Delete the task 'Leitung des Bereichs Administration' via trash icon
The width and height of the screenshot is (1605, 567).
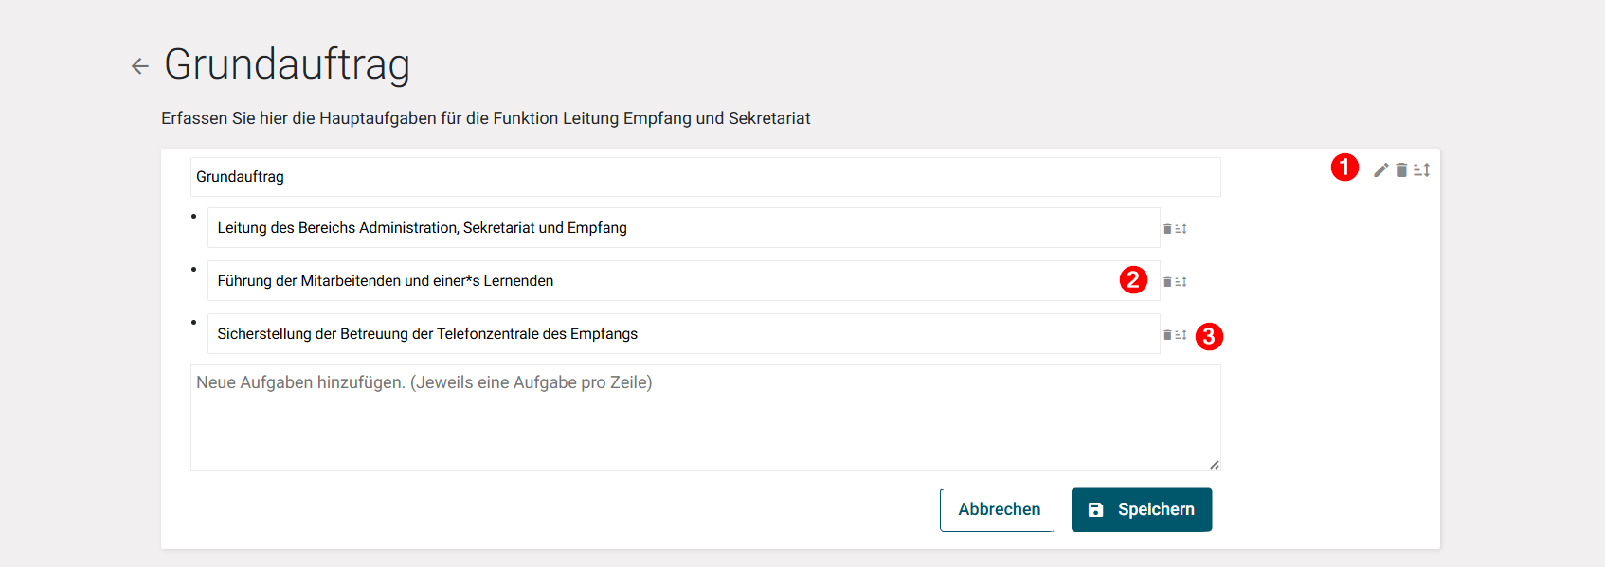point(1168,228)
